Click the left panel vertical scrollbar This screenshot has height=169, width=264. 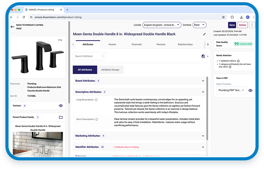tap(69, 62)
